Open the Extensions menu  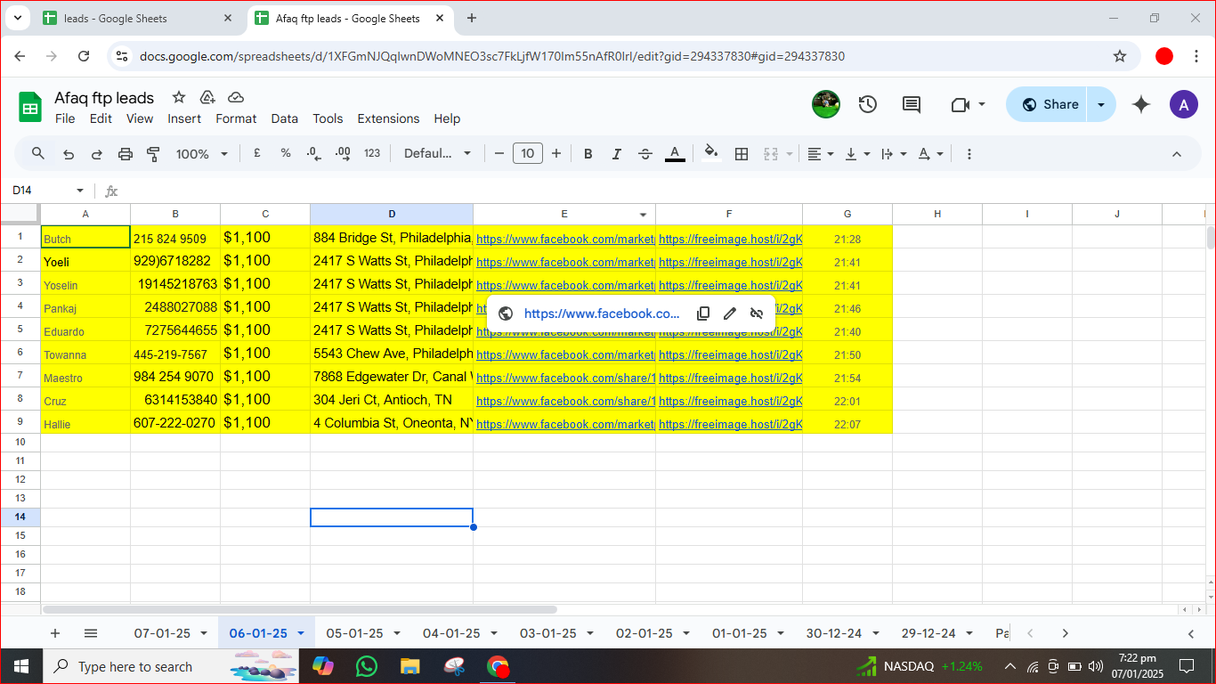(x=388, y=118)
